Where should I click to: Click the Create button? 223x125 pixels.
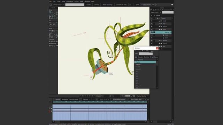[x=89, y=5]
